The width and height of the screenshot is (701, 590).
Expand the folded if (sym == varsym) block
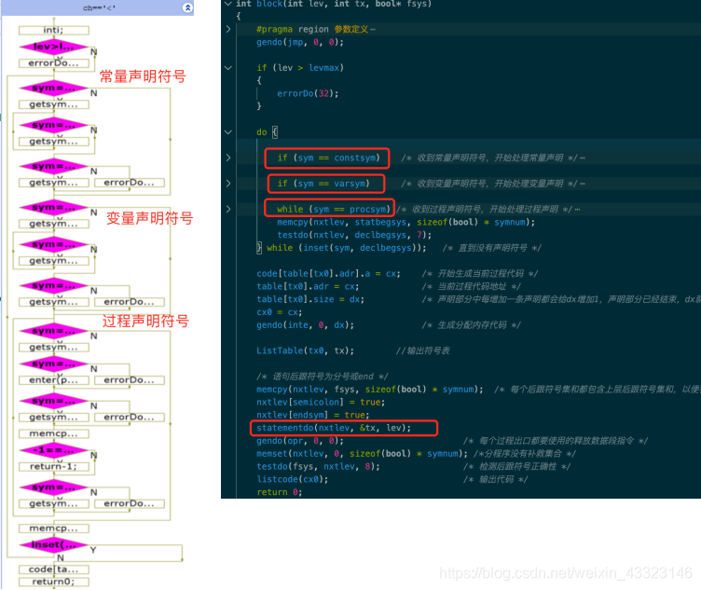(228, 184)
